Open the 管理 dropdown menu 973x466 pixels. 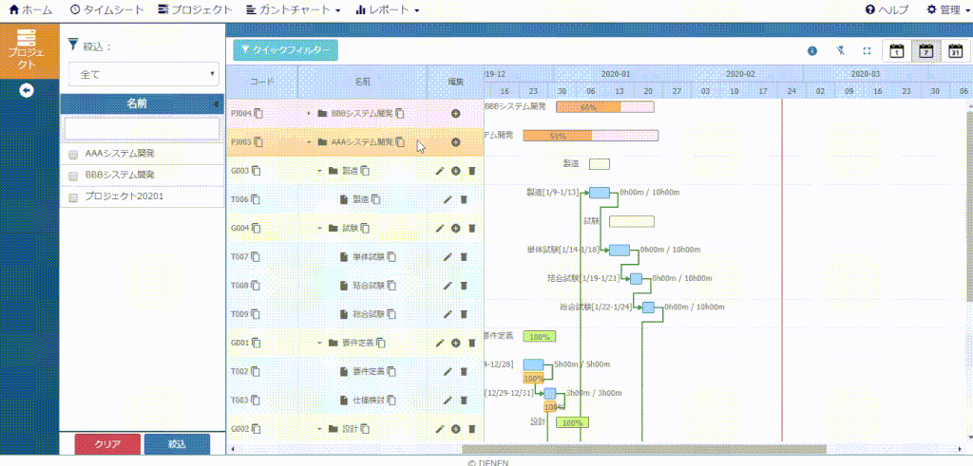coord(948,9)
